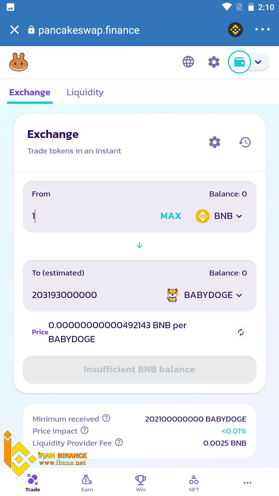The width and height of the screenshot is (279, 496).
Task: Click the MAX button
Action: pyautogui.click(x=171, y=216)
